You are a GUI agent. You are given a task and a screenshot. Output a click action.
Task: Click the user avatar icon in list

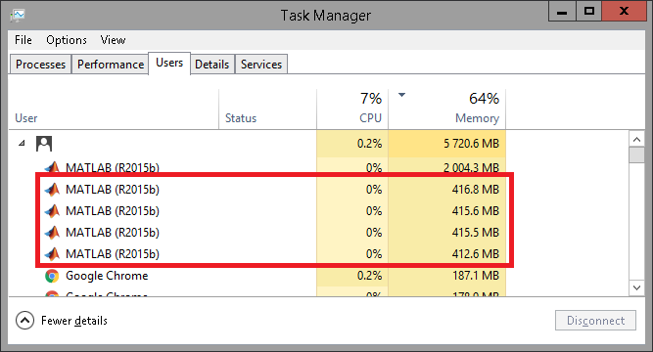coord(44,144)
